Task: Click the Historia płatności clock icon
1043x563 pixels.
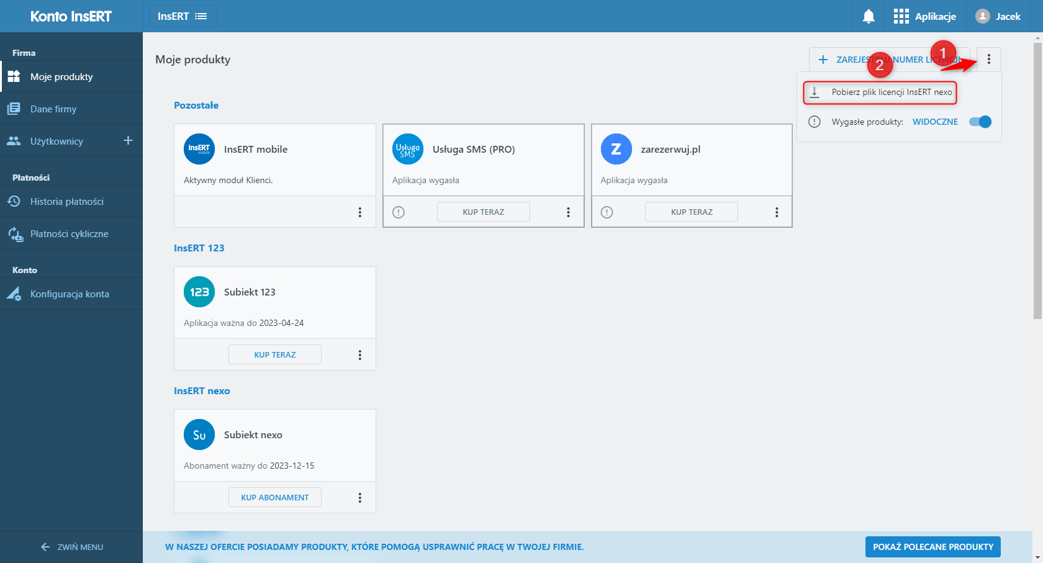Action: (x=14, y=201)
